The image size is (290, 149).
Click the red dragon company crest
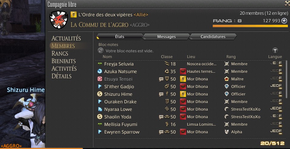pos(59,20)
